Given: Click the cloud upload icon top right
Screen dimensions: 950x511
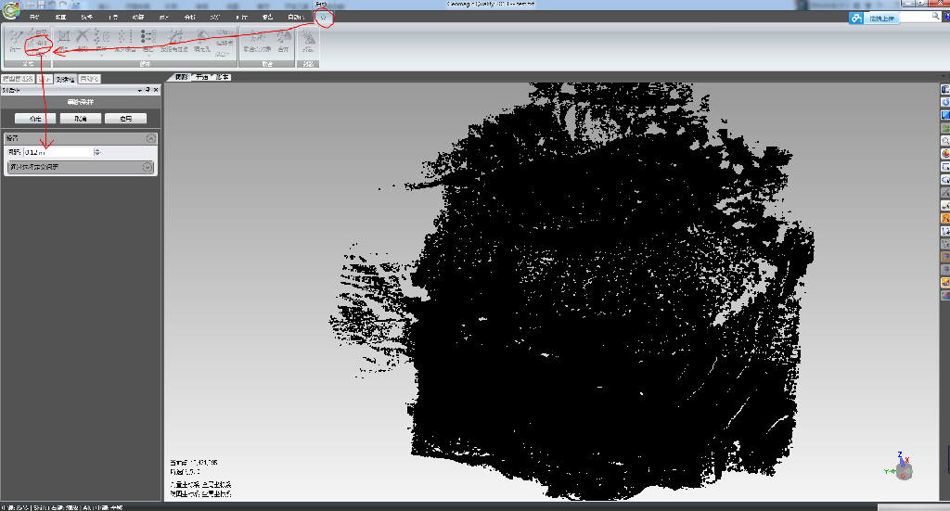Looking at the screenshot, I should (x=856, y=19).
